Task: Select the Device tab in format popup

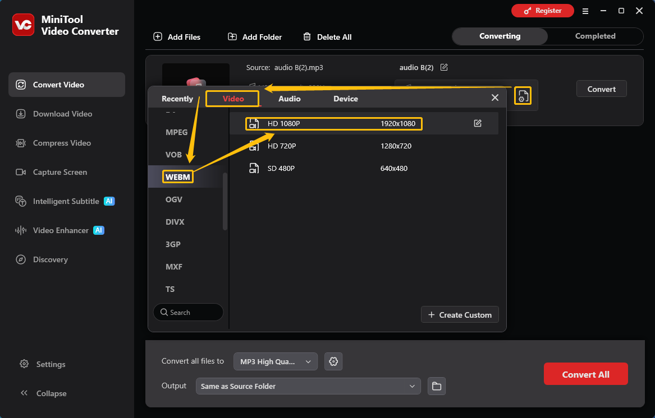Action: 346,99
